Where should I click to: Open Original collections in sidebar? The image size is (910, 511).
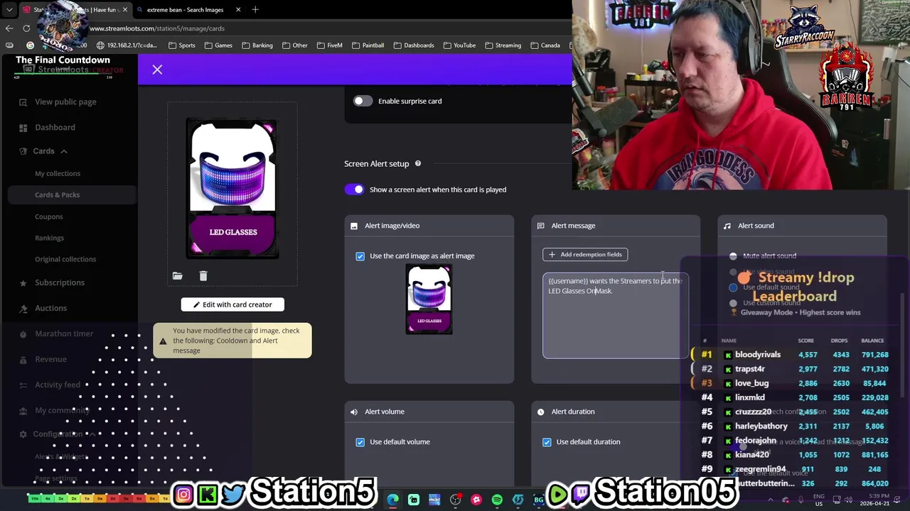click(65, 260)
